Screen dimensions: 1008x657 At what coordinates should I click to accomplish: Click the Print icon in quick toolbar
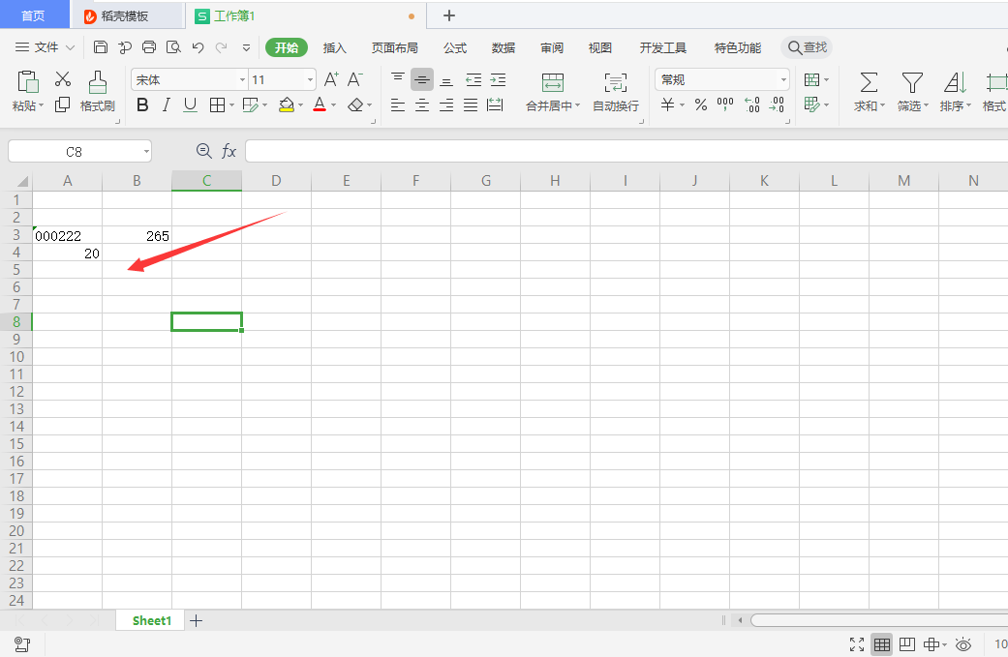149,47
